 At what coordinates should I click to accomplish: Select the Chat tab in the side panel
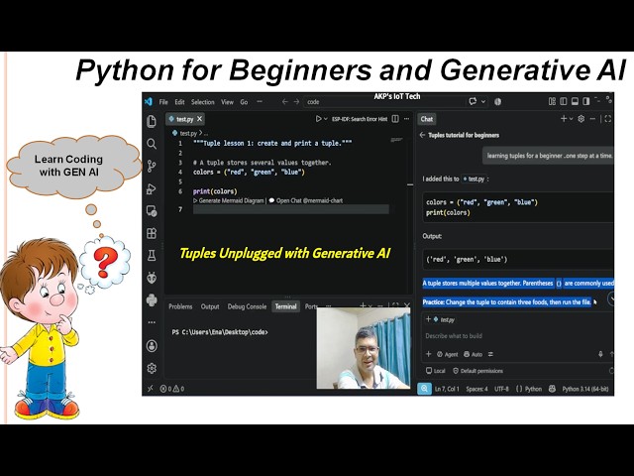[x=427, y=119]
